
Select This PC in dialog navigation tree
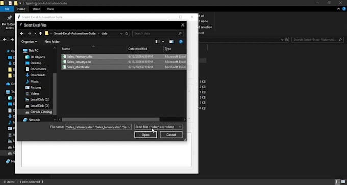click(33, 51)
